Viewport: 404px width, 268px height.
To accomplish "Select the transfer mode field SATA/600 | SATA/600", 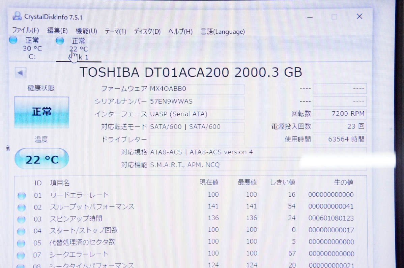I will tap(196, 127).
